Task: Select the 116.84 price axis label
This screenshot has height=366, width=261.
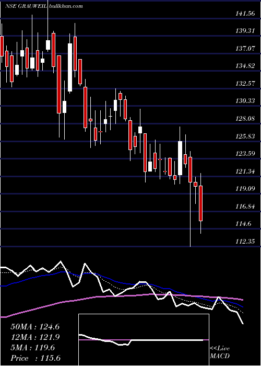Action: coord(245,207)
